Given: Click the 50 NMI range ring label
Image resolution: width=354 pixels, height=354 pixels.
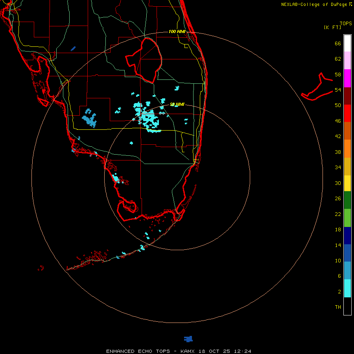Looking at the screenshot, I should pyautogui.click(x=177, y=104).
